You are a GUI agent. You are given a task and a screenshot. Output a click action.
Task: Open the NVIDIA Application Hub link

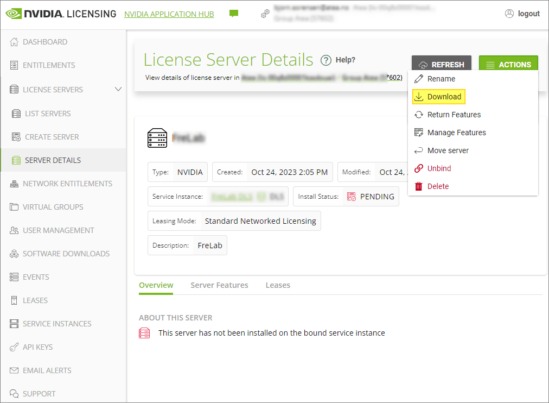[x=169, y=14]
